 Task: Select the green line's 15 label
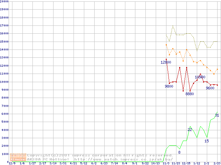tap(206, 141)
